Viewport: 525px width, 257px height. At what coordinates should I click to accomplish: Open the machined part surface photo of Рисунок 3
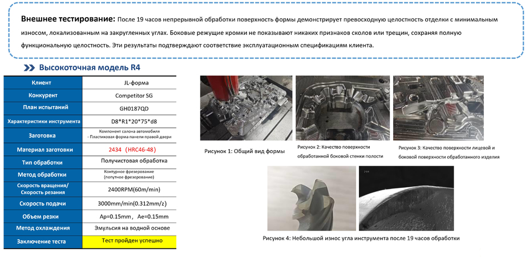point(439,108)
